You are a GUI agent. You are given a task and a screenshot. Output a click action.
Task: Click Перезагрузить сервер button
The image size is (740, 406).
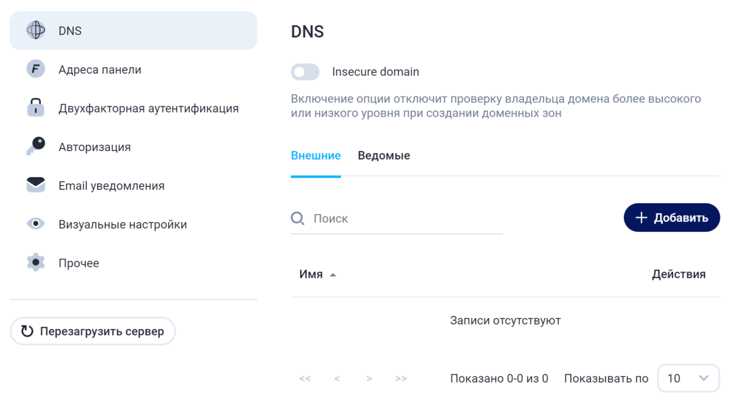click(x=92, y=331)
